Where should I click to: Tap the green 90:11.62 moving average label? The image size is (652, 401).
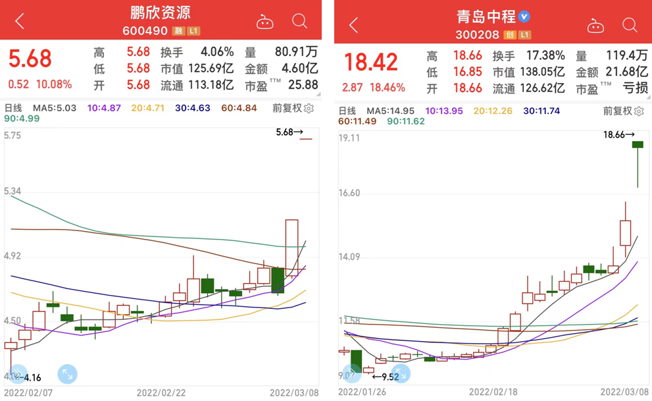pos(406,121)
